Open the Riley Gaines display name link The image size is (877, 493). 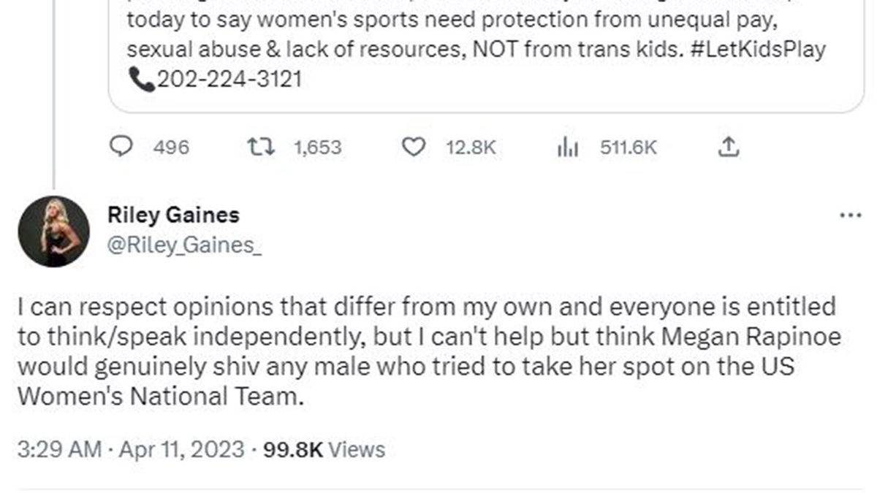pyautogui.click(x=173, y=215)
